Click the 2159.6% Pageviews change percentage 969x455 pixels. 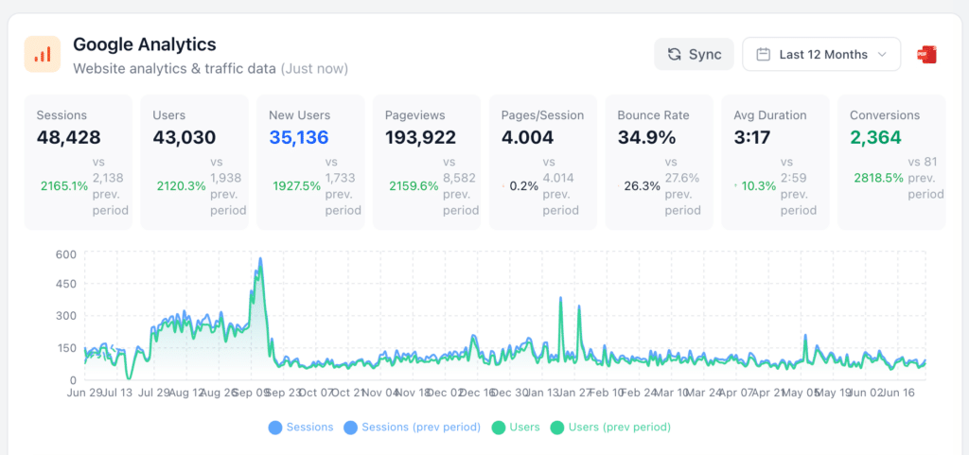(x=414, y=185)
